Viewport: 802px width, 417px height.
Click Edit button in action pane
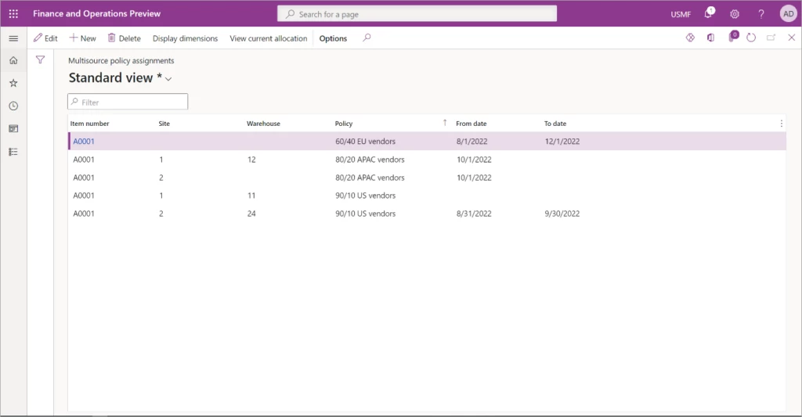45,38
